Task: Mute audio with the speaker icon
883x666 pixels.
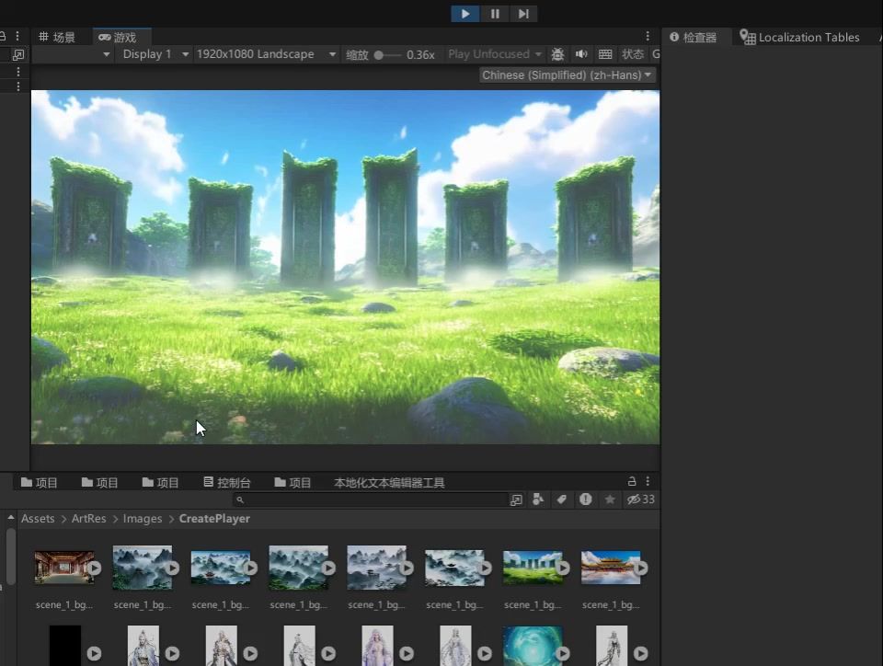Action: coord(581,54)
